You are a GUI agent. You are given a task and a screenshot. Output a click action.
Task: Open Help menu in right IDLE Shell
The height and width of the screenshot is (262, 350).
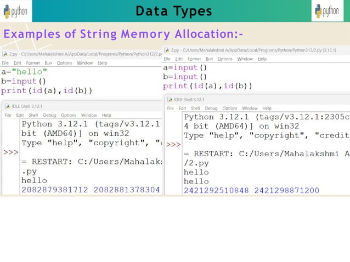tap(267, 109)
